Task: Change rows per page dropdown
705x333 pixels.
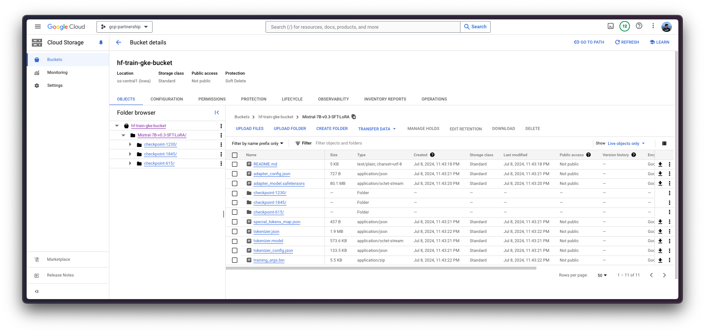Action: 602,275
